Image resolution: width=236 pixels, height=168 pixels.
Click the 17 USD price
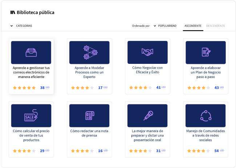click(103, 87)
